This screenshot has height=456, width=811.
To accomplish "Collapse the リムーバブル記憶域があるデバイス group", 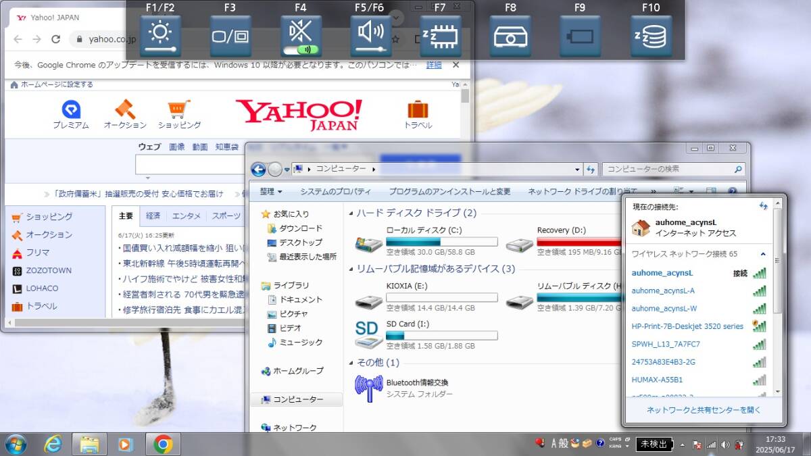I will coord(351,269).
